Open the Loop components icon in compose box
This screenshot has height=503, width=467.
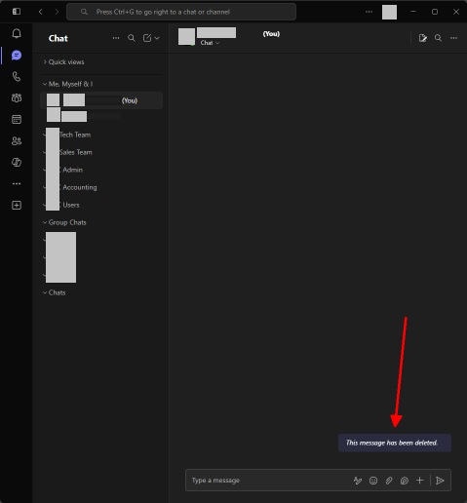[x=405, y=481]
